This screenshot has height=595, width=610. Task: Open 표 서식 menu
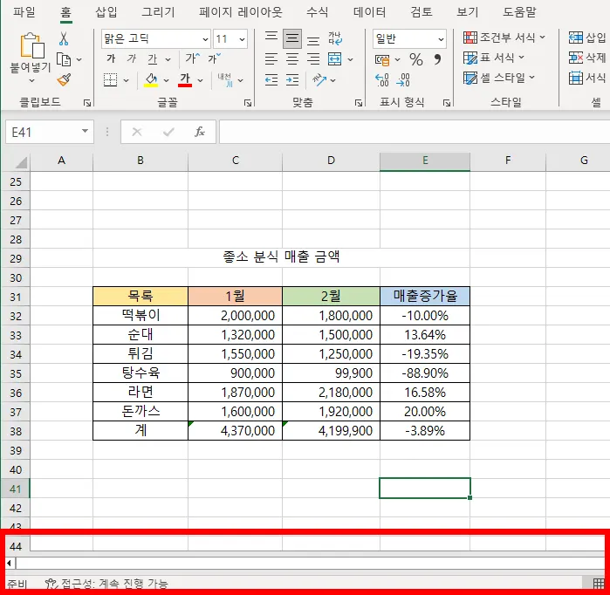[494, 58]
